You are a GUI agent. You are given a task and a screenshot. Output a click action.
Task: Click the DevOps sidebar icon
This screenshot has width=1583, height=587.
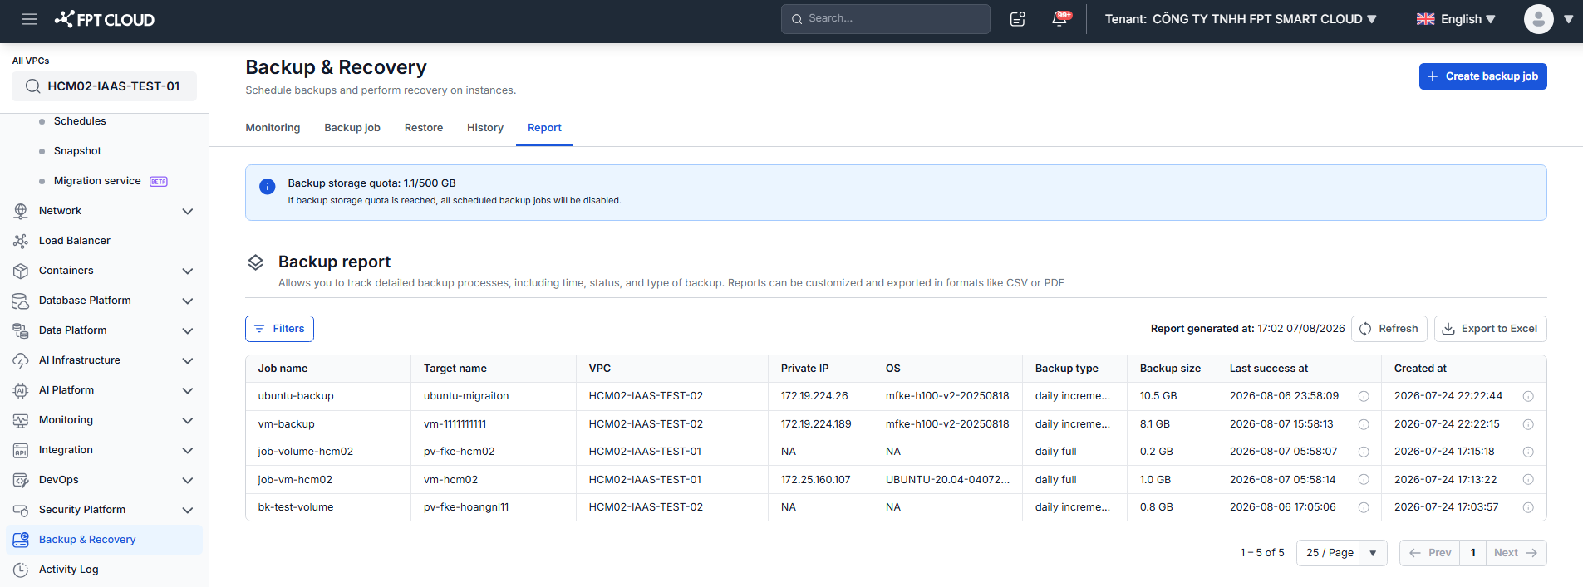21,480
